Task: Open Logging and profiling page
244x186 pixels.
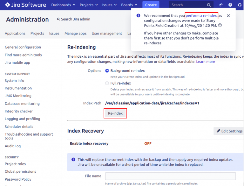Action: pos(23,119)
